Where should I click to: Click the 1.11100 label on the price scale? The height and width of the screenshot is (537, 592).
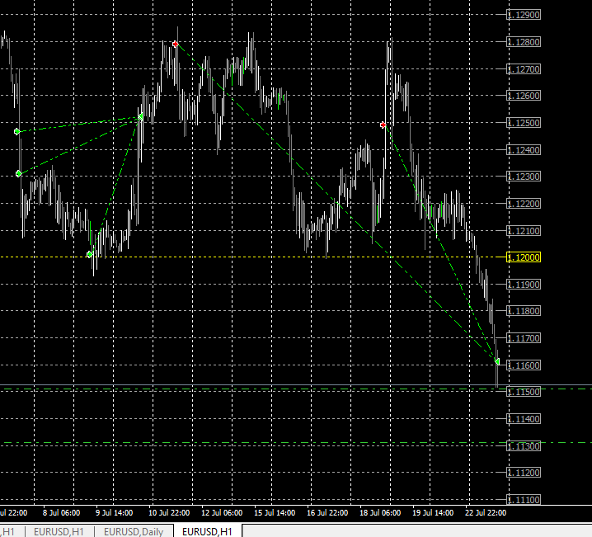[524, 500]
